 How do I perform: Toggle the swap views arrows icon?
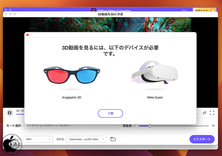[204, 113]
